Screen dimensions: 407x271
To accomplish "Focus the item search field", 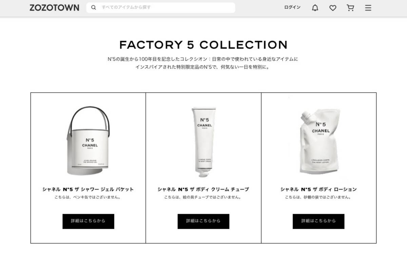I will [x=160, y=7].
